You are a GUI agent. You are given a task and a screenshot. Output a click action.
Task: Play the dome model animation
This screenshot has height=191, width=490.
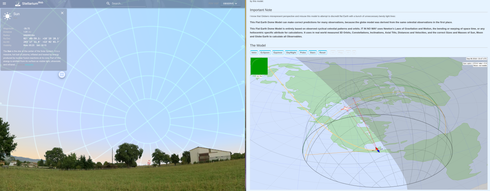click(x=341, y=53)
